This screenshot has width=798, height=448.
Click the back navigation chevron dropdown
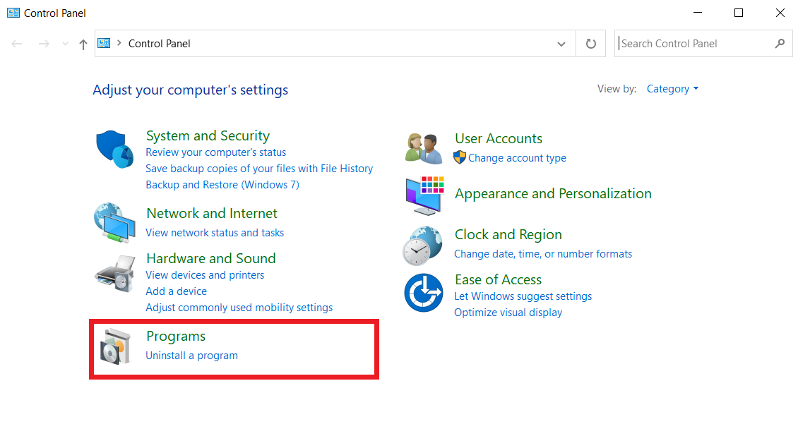(x=64, y=43)
